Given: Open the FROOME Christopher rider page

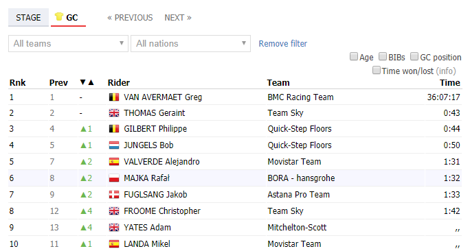Looking at the screenshot, I should point(162,211).
